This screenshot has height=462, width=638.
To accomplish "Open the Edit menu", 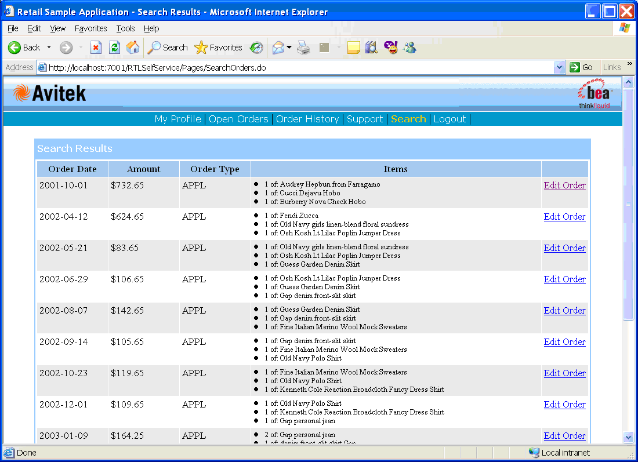I will pyautogui.click(x=34, y=28).
